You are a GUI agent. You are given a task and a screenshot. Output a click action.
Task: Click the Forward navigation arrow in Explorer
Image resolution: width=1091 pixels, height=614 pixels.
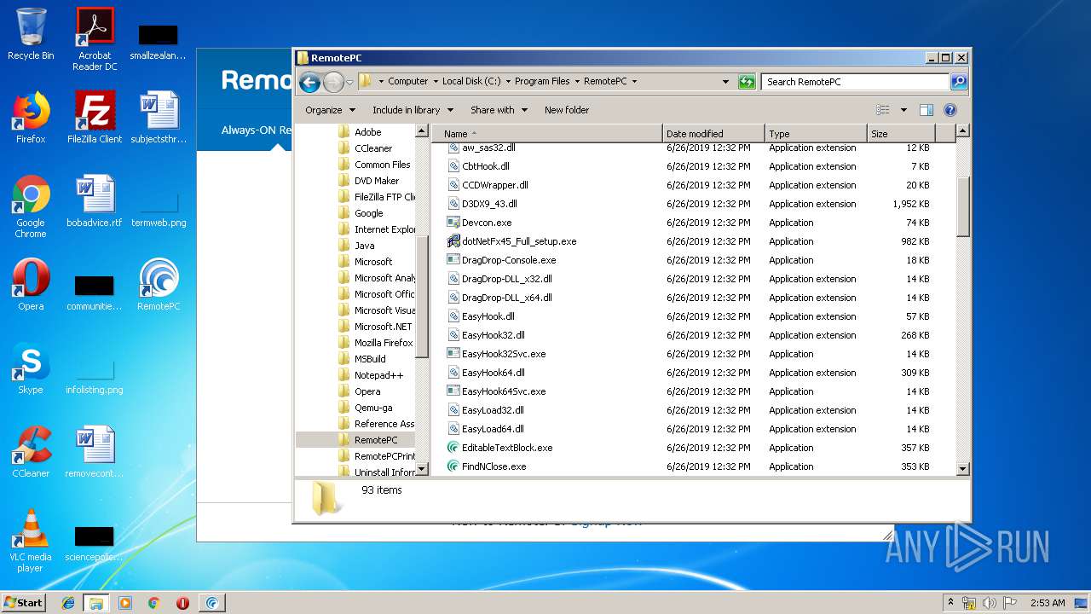pyautogui.click(x=333, y=82)
